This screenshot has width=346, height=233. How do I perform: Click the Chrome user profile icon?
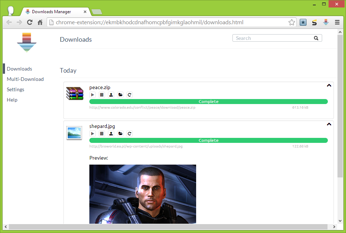[x=11, y=11]
